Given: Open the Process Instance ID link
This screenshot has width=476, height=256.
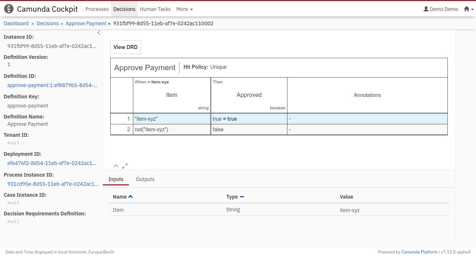Looking at the screenshot, I should click(53, 184).
